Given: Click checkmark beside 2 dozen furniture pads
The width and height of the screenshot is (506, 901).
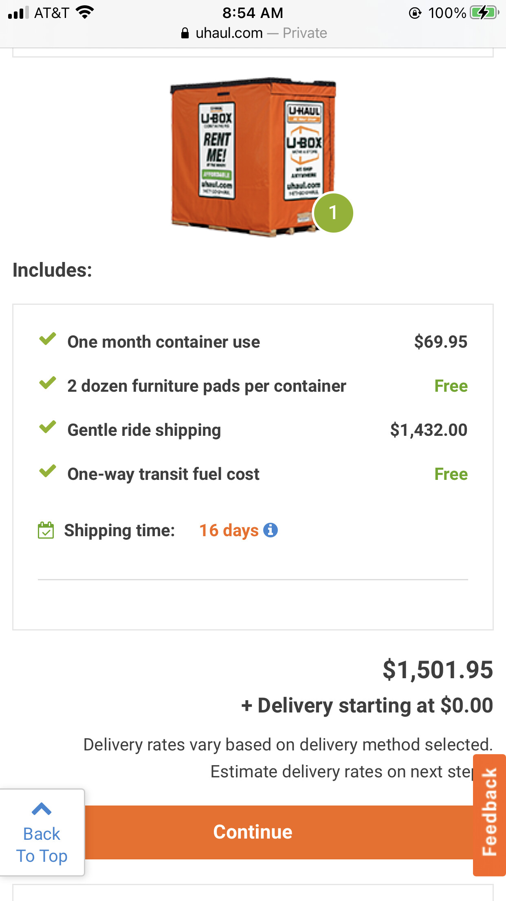Looking at the screenshot, I should [48, 383].
